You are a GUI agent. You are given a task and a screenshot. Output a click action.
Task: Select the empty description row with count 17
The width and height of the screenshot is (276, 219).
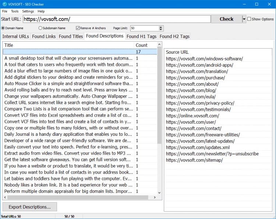coord(80,52)
